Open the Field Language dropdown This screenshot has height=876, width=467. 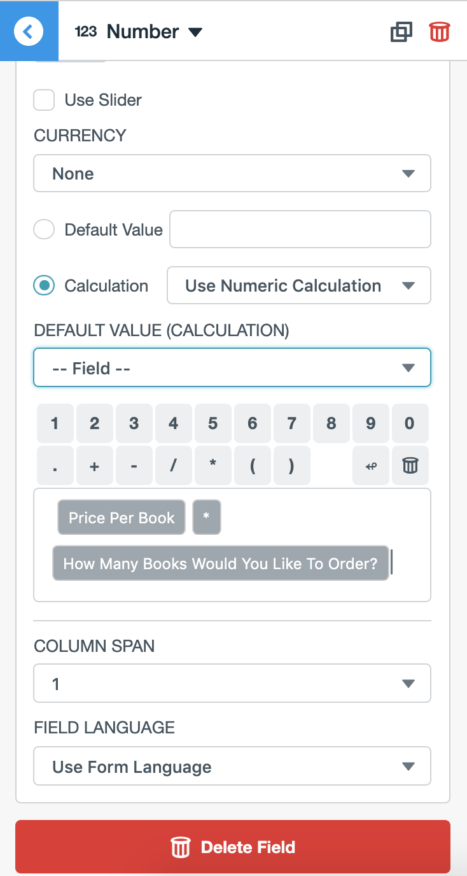[232, 766]
